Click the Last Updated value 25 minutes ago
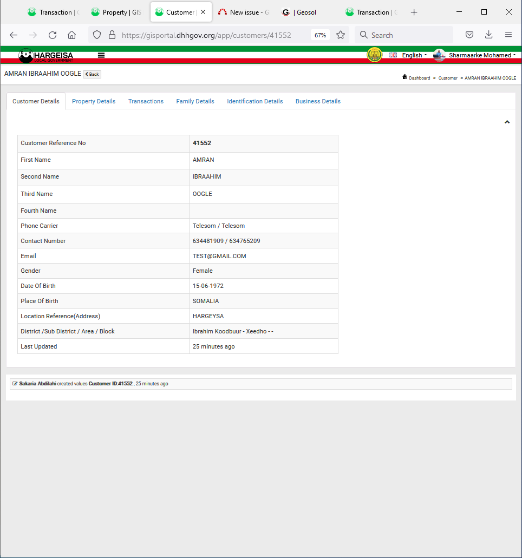The image size is (522, 558). tap(214, 346)
